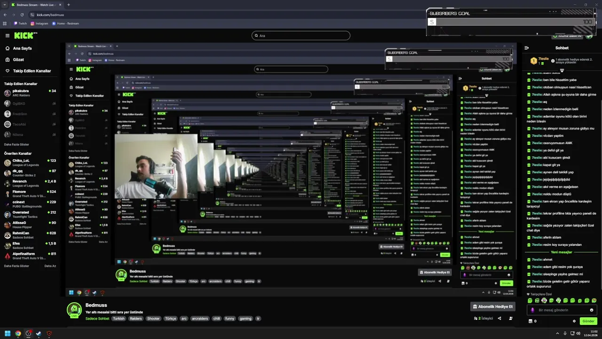Click the Bir mesaj gönderin input
Screen dimensions: 602x339
(x=562, y=310)
